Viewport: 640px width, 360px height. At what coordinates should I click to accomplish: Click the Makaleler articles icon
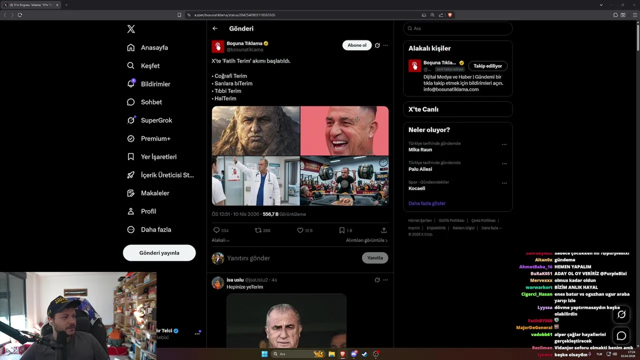131,193
